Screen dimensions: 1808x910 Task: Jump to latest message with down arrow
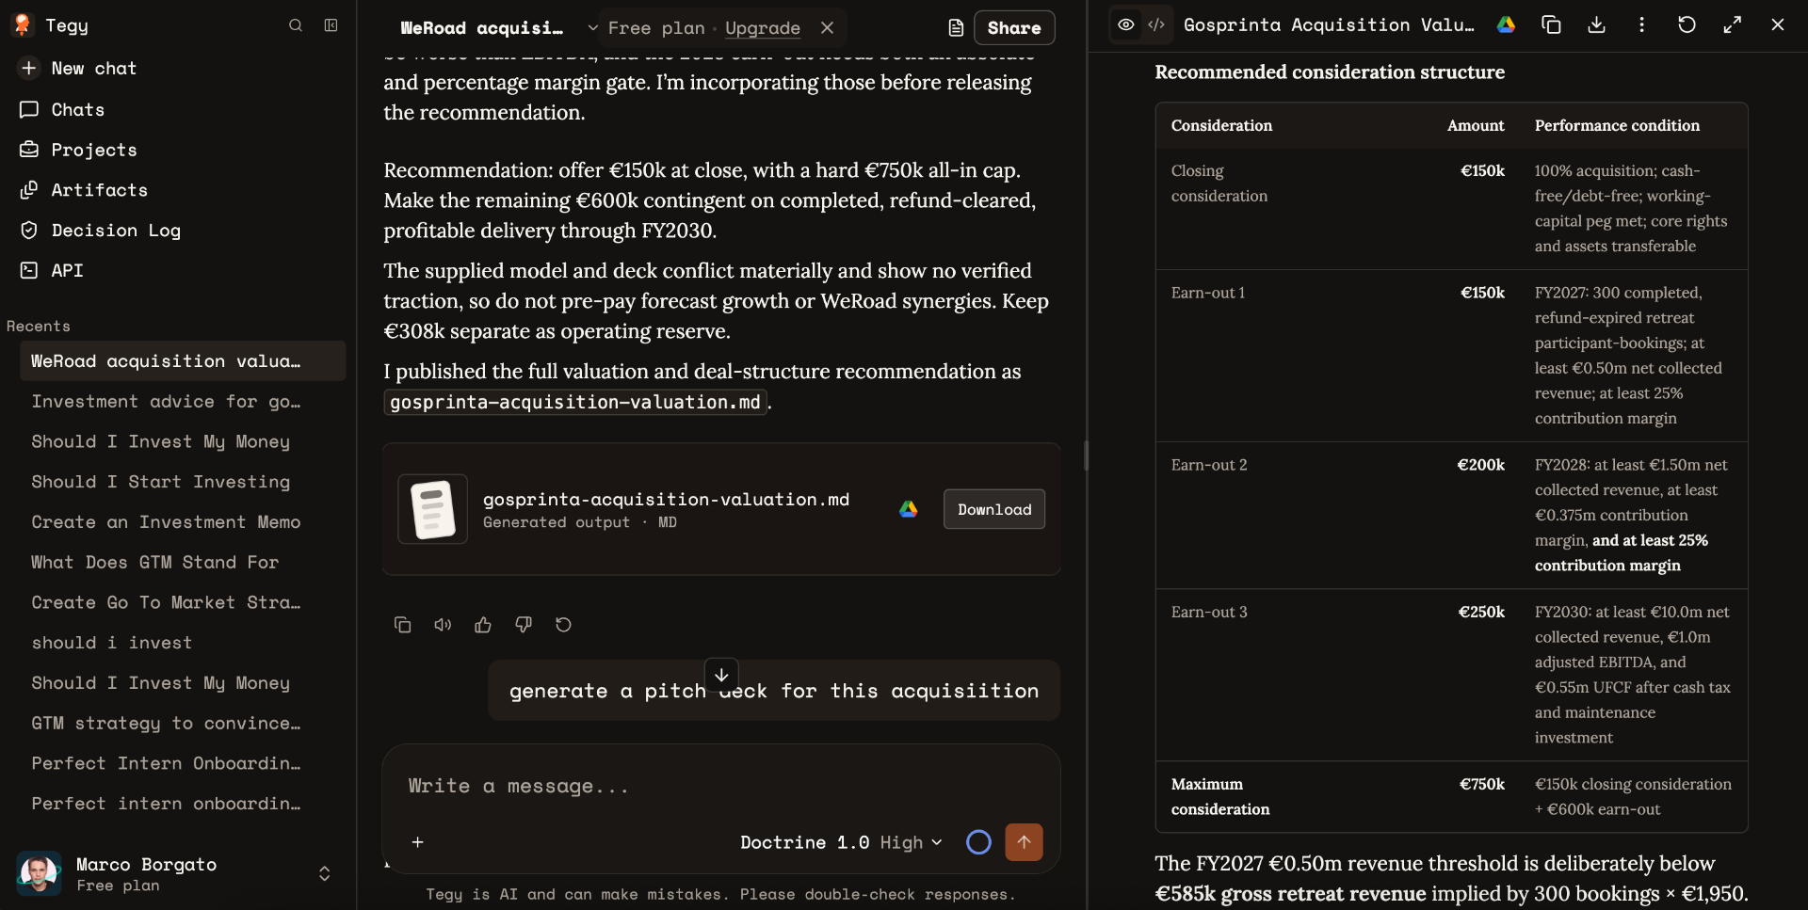point(721,675)
